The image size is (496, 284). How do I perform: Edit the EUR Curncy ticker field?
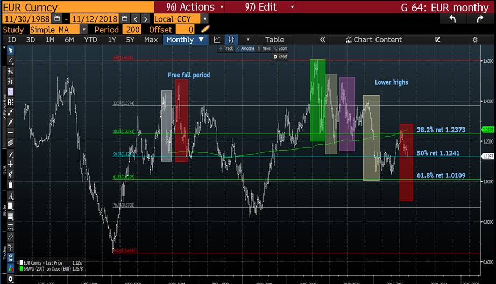[x=78, y=7]
